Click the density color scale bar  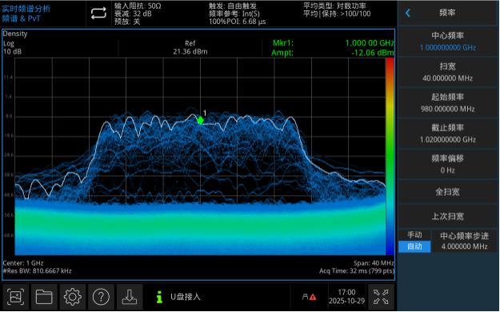[x=390, y=156]
